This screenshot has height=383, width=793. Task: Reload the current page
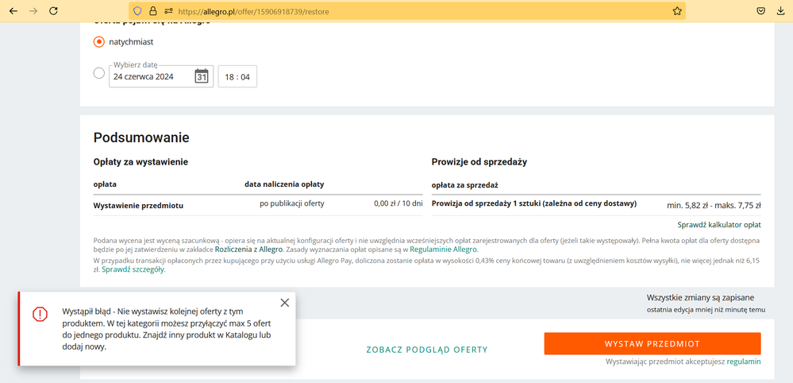tap(53, 11)
